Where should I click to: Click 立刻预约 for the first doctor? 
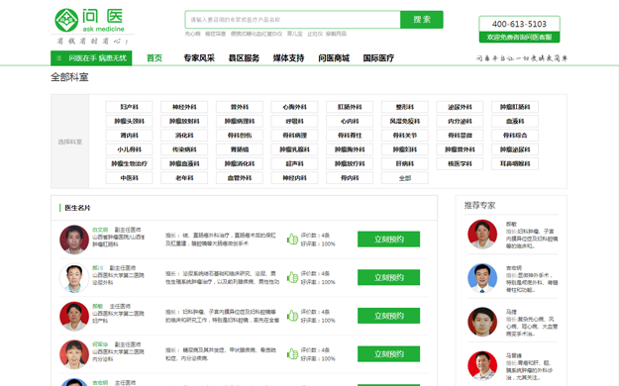389,240
